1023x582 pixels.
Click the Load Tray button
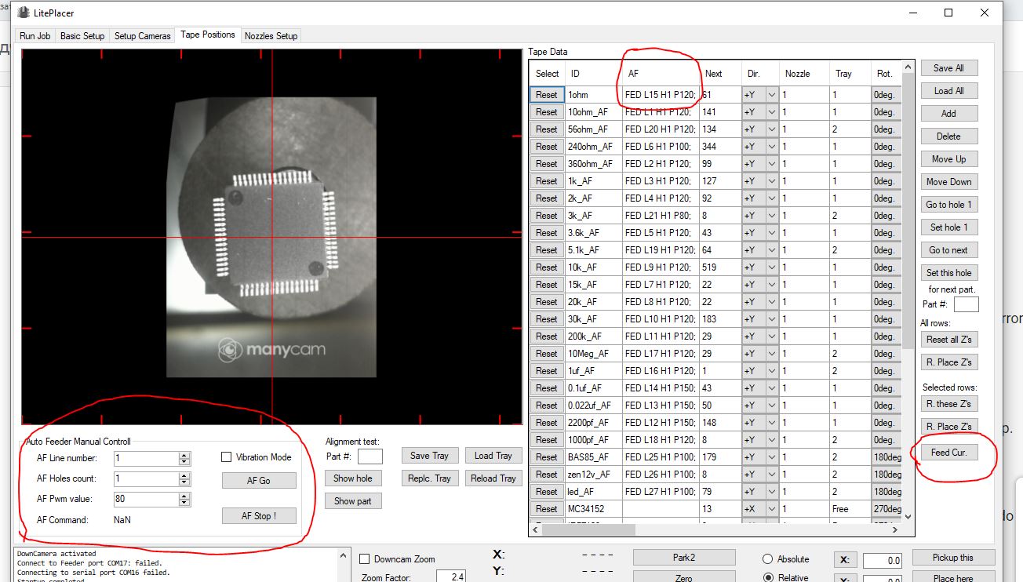pos(493,456)
